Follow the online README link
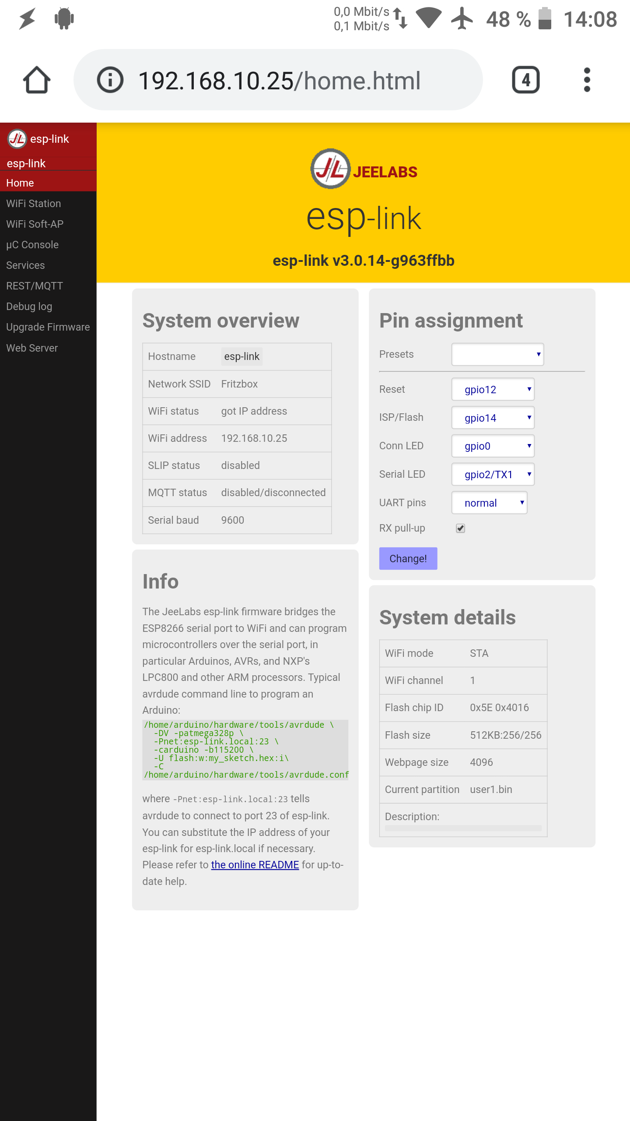Screen dimensions: 630x1121 [255, 865]
